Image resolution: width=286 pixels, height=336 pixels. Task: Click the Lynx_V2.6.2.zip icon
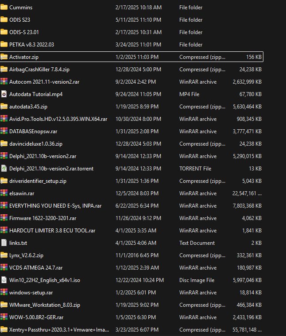(x=4, y=255)
